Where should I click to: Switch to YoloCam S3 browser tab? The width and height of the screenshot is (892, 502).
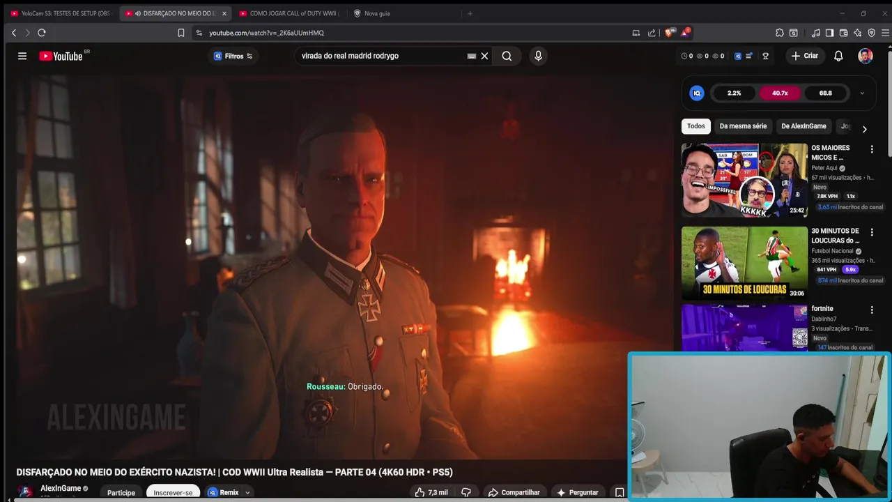pyautogui.click(x=60, y=13)
